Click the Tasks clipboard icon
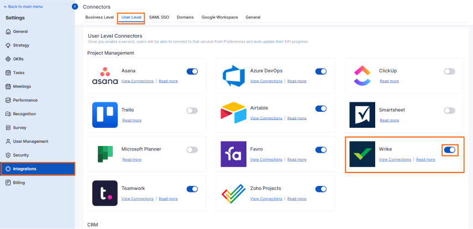Screen dimensions: 473x229 8,73
